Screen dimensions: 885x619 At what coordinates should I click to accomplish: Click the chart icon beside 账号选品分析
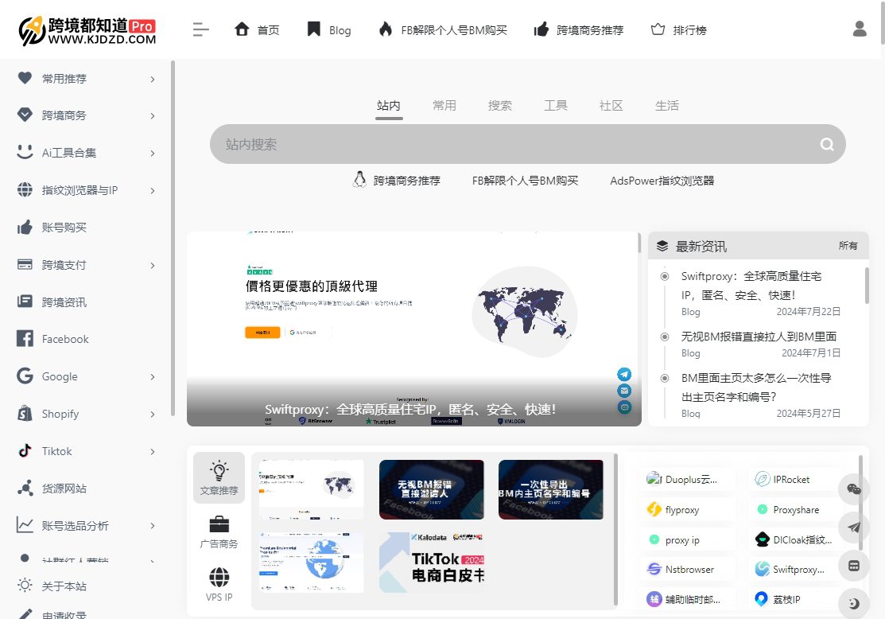(25, 524)
